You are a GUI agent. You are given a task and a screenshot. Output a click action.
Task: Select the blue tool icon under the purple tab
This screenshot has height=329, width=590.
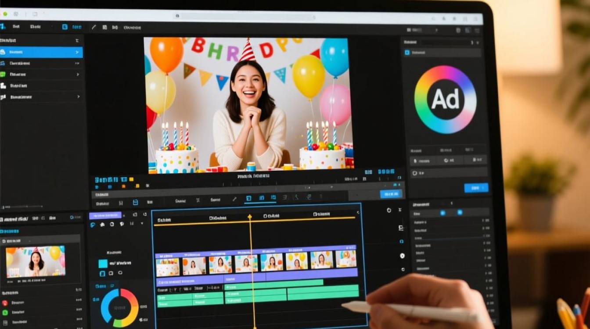click(x=93, y=225)
